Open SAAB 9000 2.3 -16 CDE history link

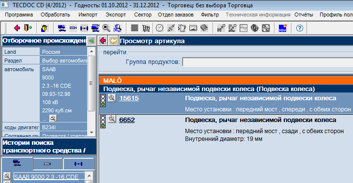pyautogui.click(x=46, y=177)
